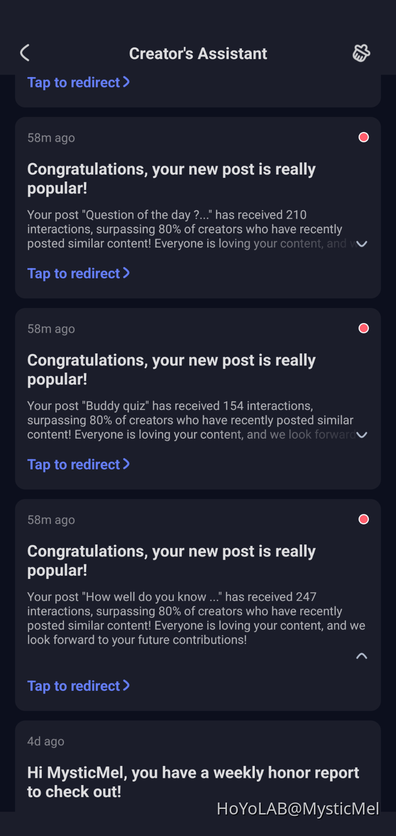Tap the broom clear-all icon
This screenshot has height=836, width=396.
click(x=361, y=53)
